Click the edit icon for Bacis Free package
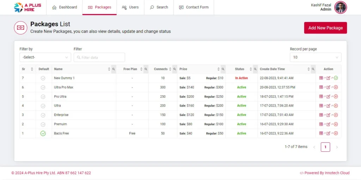 [328, 133]
